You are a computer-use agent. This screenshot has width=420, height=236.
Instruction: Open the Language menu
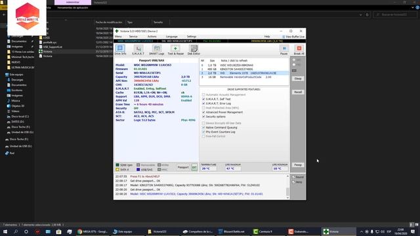(x=172, y=37)
